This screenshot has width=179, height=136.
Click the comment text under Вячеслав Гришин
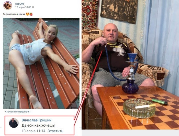click(x=38, y=126)
